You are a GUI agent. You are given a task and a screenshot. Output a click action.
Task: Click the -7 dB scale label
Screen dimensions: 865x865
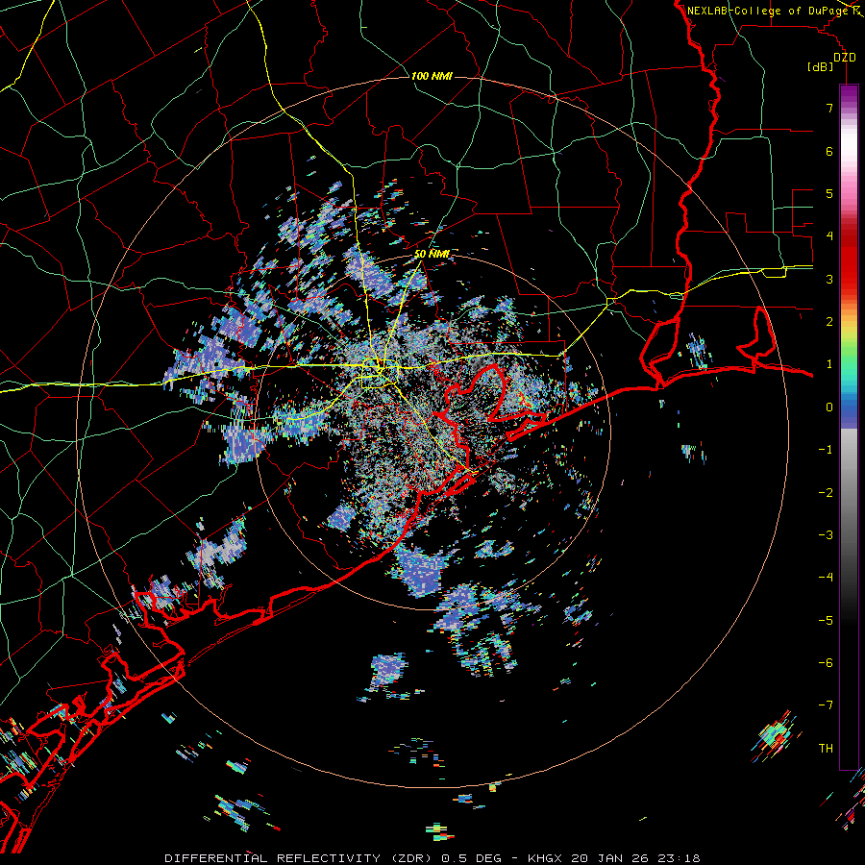tap(826, 705)
